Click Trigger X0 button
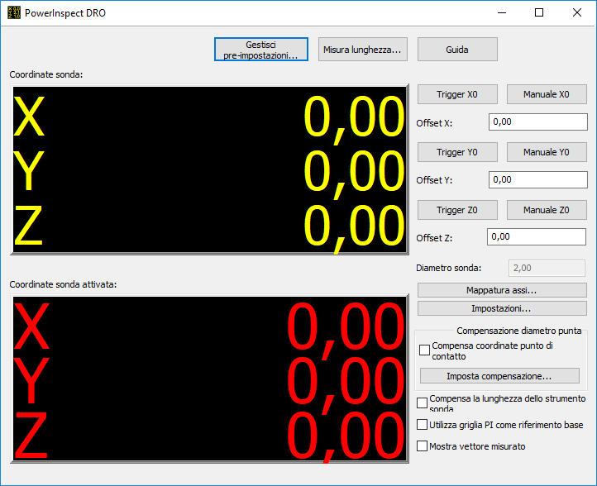597x486 pixels. click(457, 94)
